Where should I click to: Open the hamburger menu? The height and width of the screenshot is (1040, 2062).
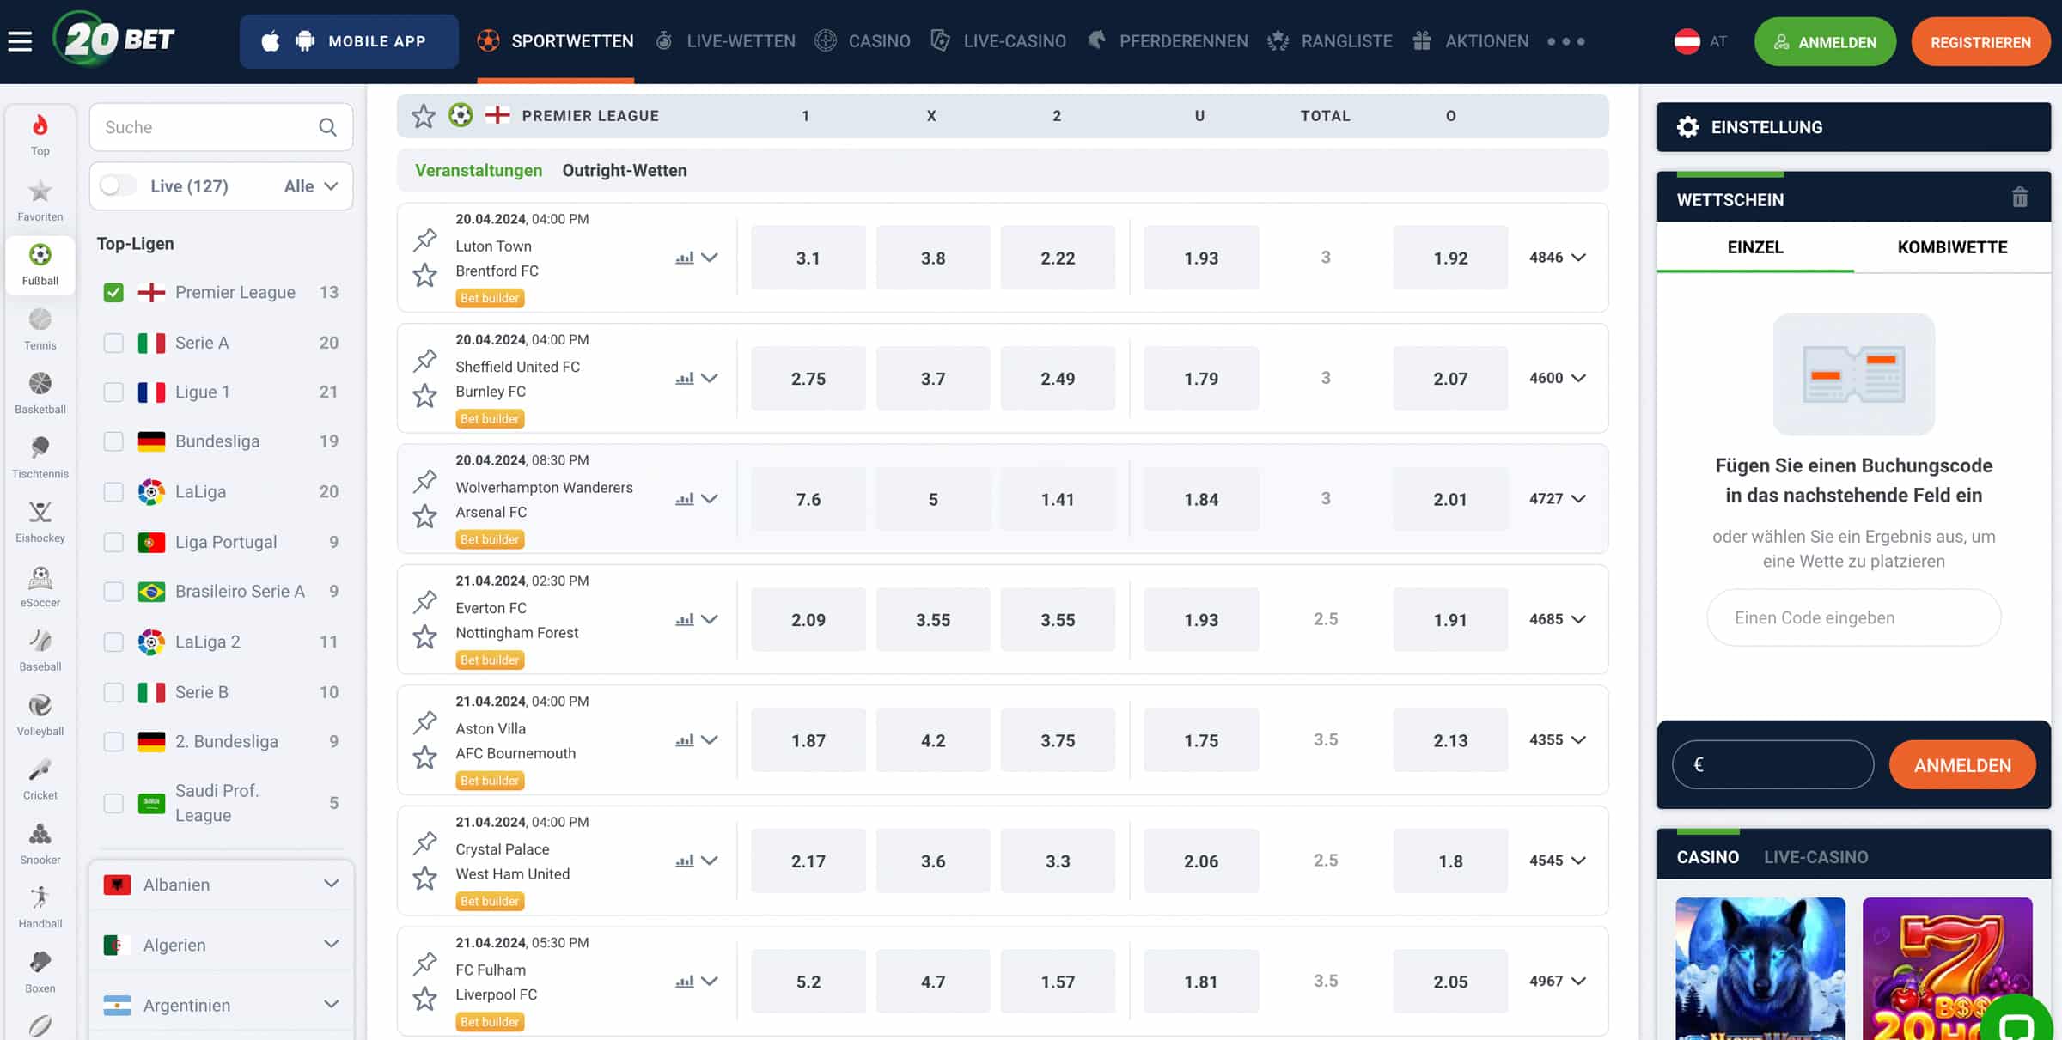tap(20, 40)
